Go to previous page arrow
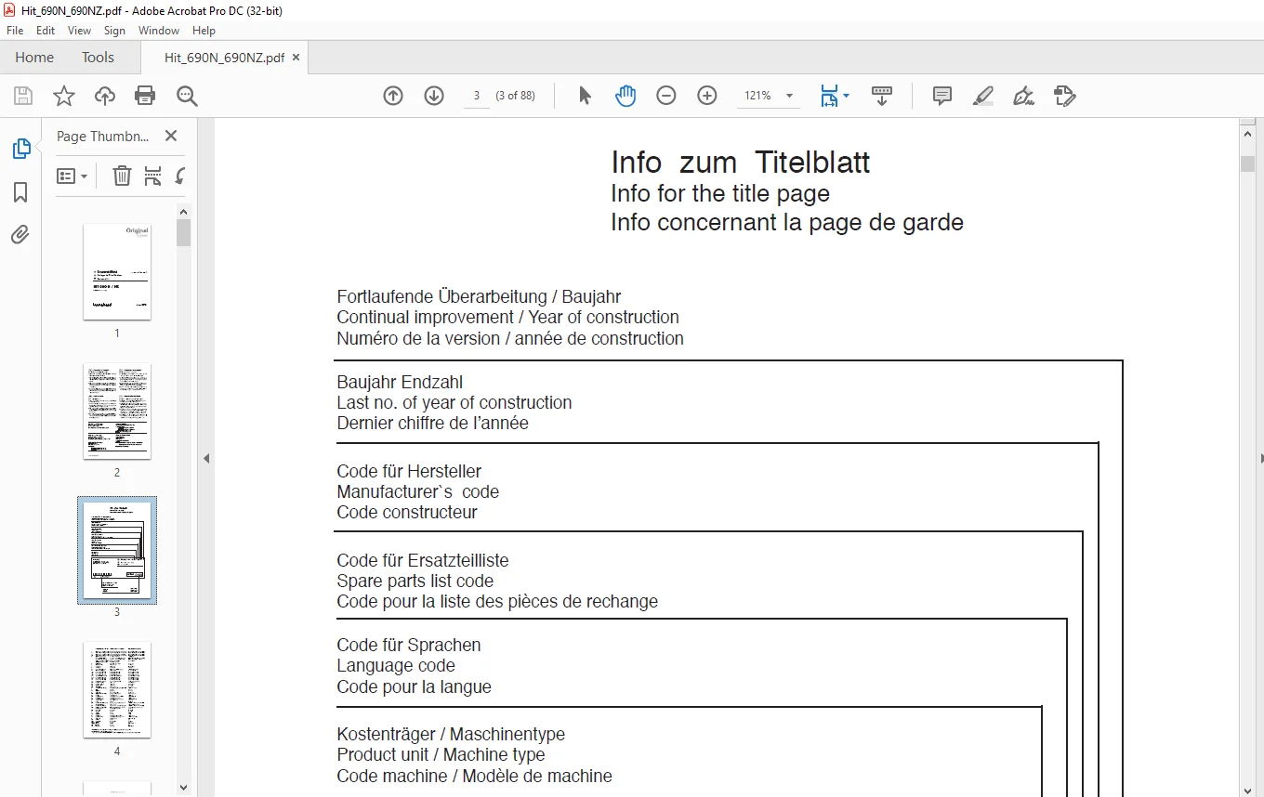Viewport: 1264px width, 797px height. click(393, 96)
